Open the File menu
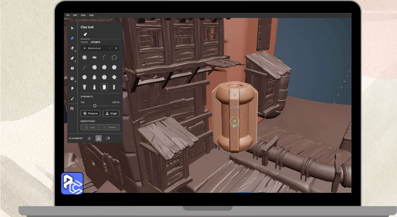Viewport: 397px width, 217px height. pyautogui.click(x=68, y=15)
